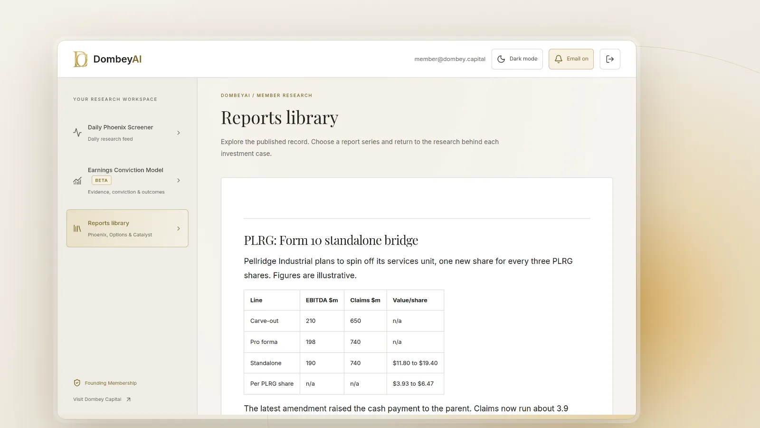760x428 pixels.
Task: Click the Per PLRG share row label
Action: click(272, 384)
